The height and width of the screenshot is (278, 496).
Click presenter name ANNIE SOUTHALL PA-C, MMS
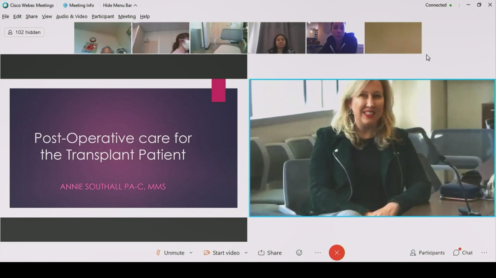tap(113, 187)
